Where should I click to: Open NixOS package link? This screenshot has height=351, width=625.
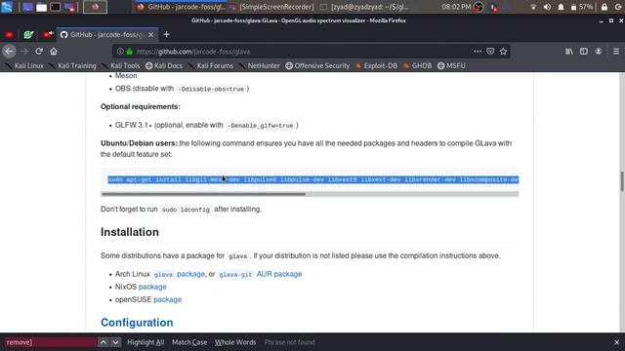[x=152, y=287]
